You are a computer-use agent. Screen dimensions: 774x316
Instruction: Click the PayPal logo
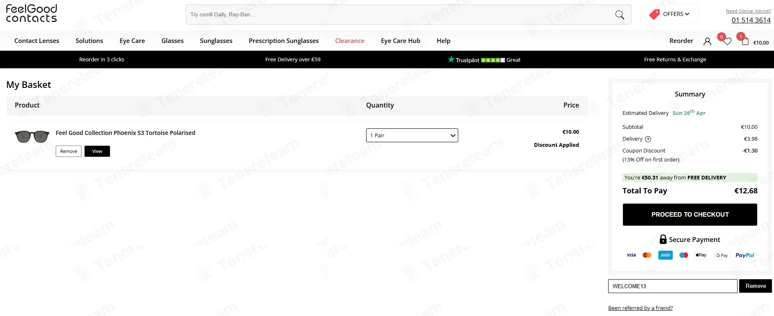coord(745,255)
